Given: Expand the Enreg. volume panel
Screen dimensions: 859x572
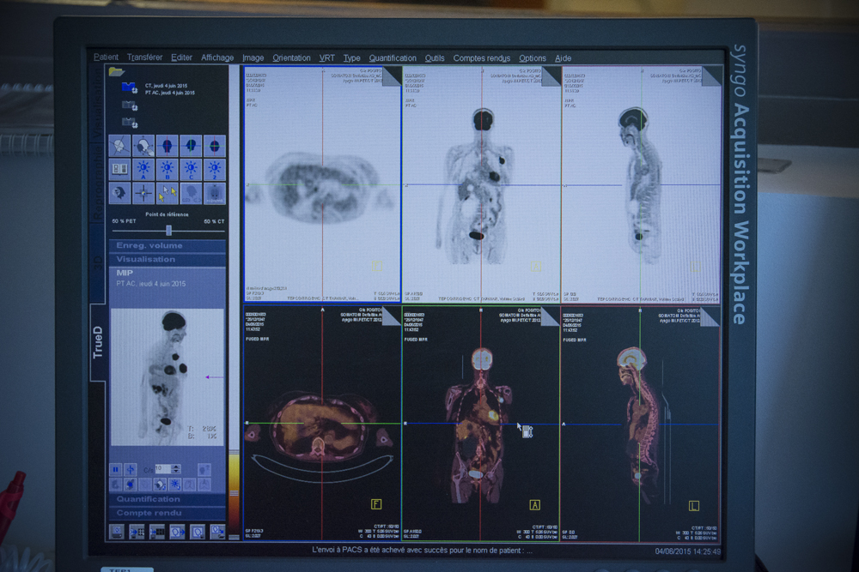Looking at the screenshot, I should (x=168, y=245).
